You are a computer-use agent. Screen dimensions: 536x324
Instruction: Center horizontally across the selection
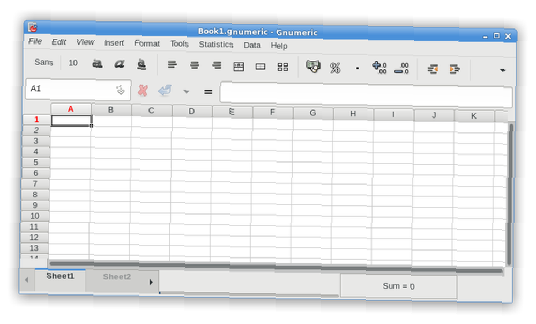(239, 66)
